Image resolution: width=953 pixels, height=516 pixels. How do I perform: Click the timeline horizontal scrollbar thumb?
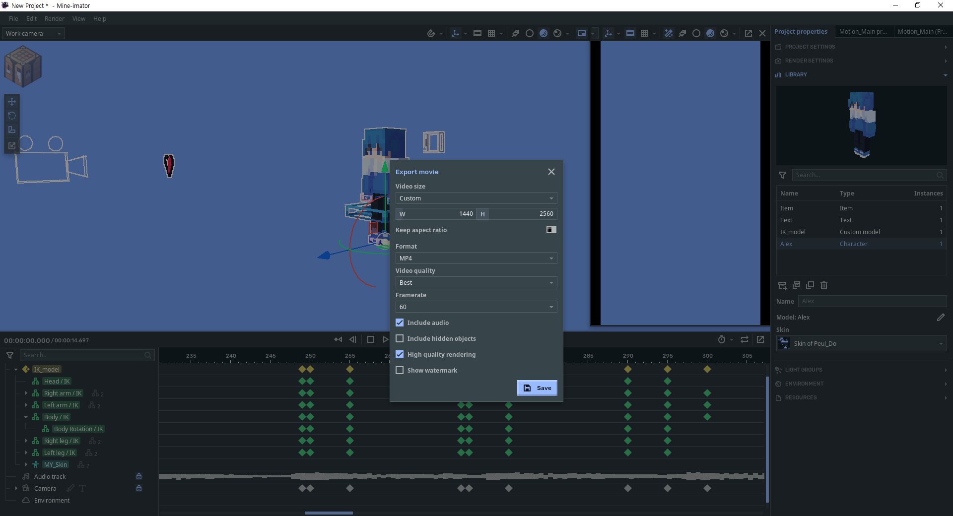[329, 513]
